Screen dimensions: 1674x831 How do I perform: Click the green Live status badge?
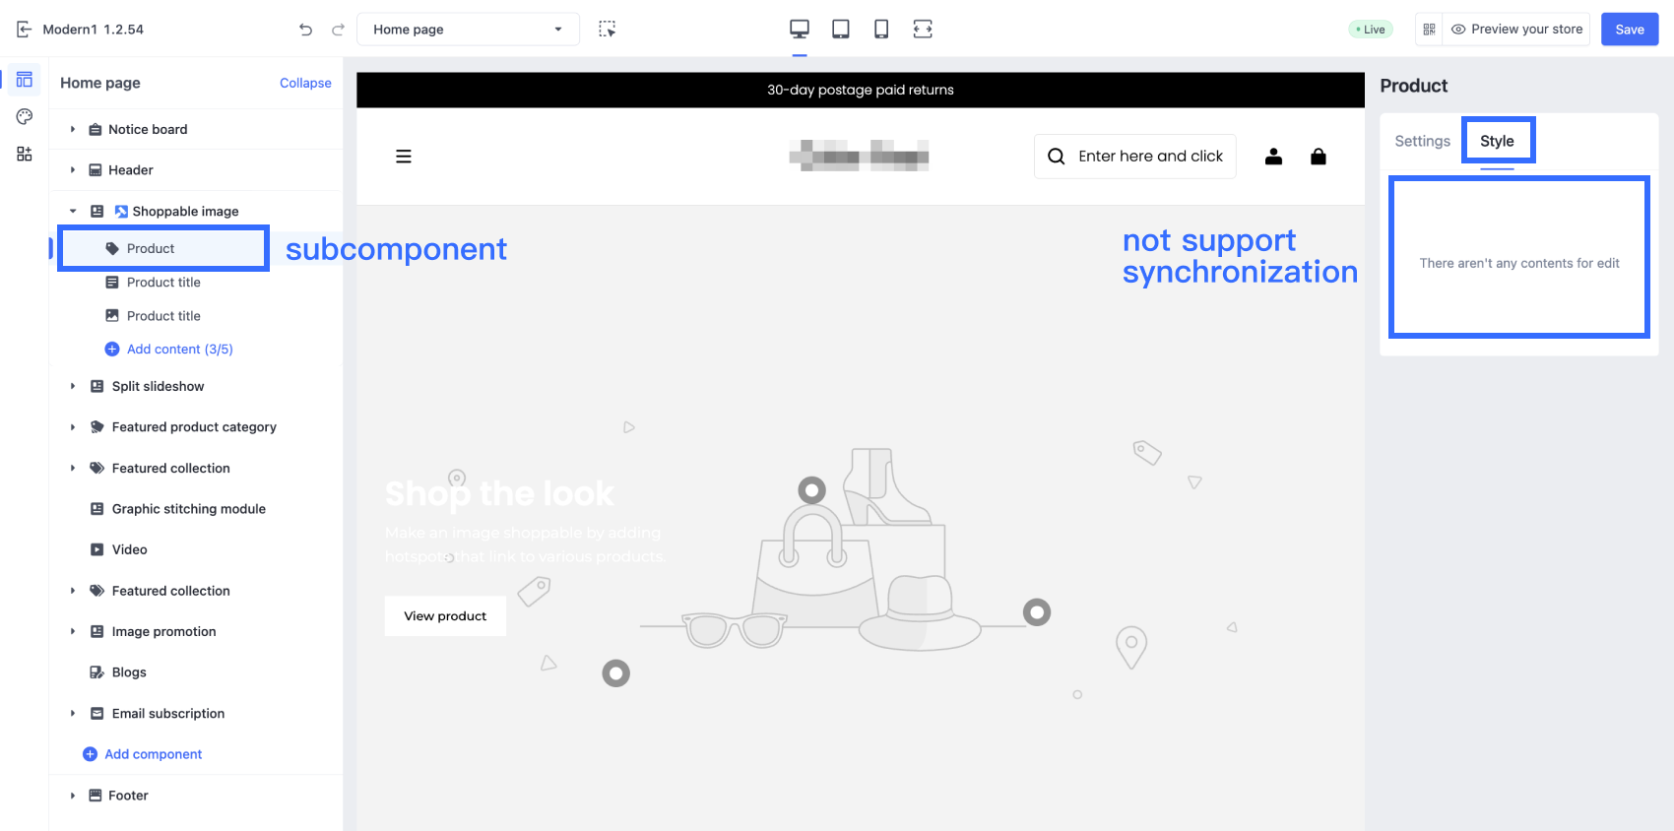click(1371, 30)
